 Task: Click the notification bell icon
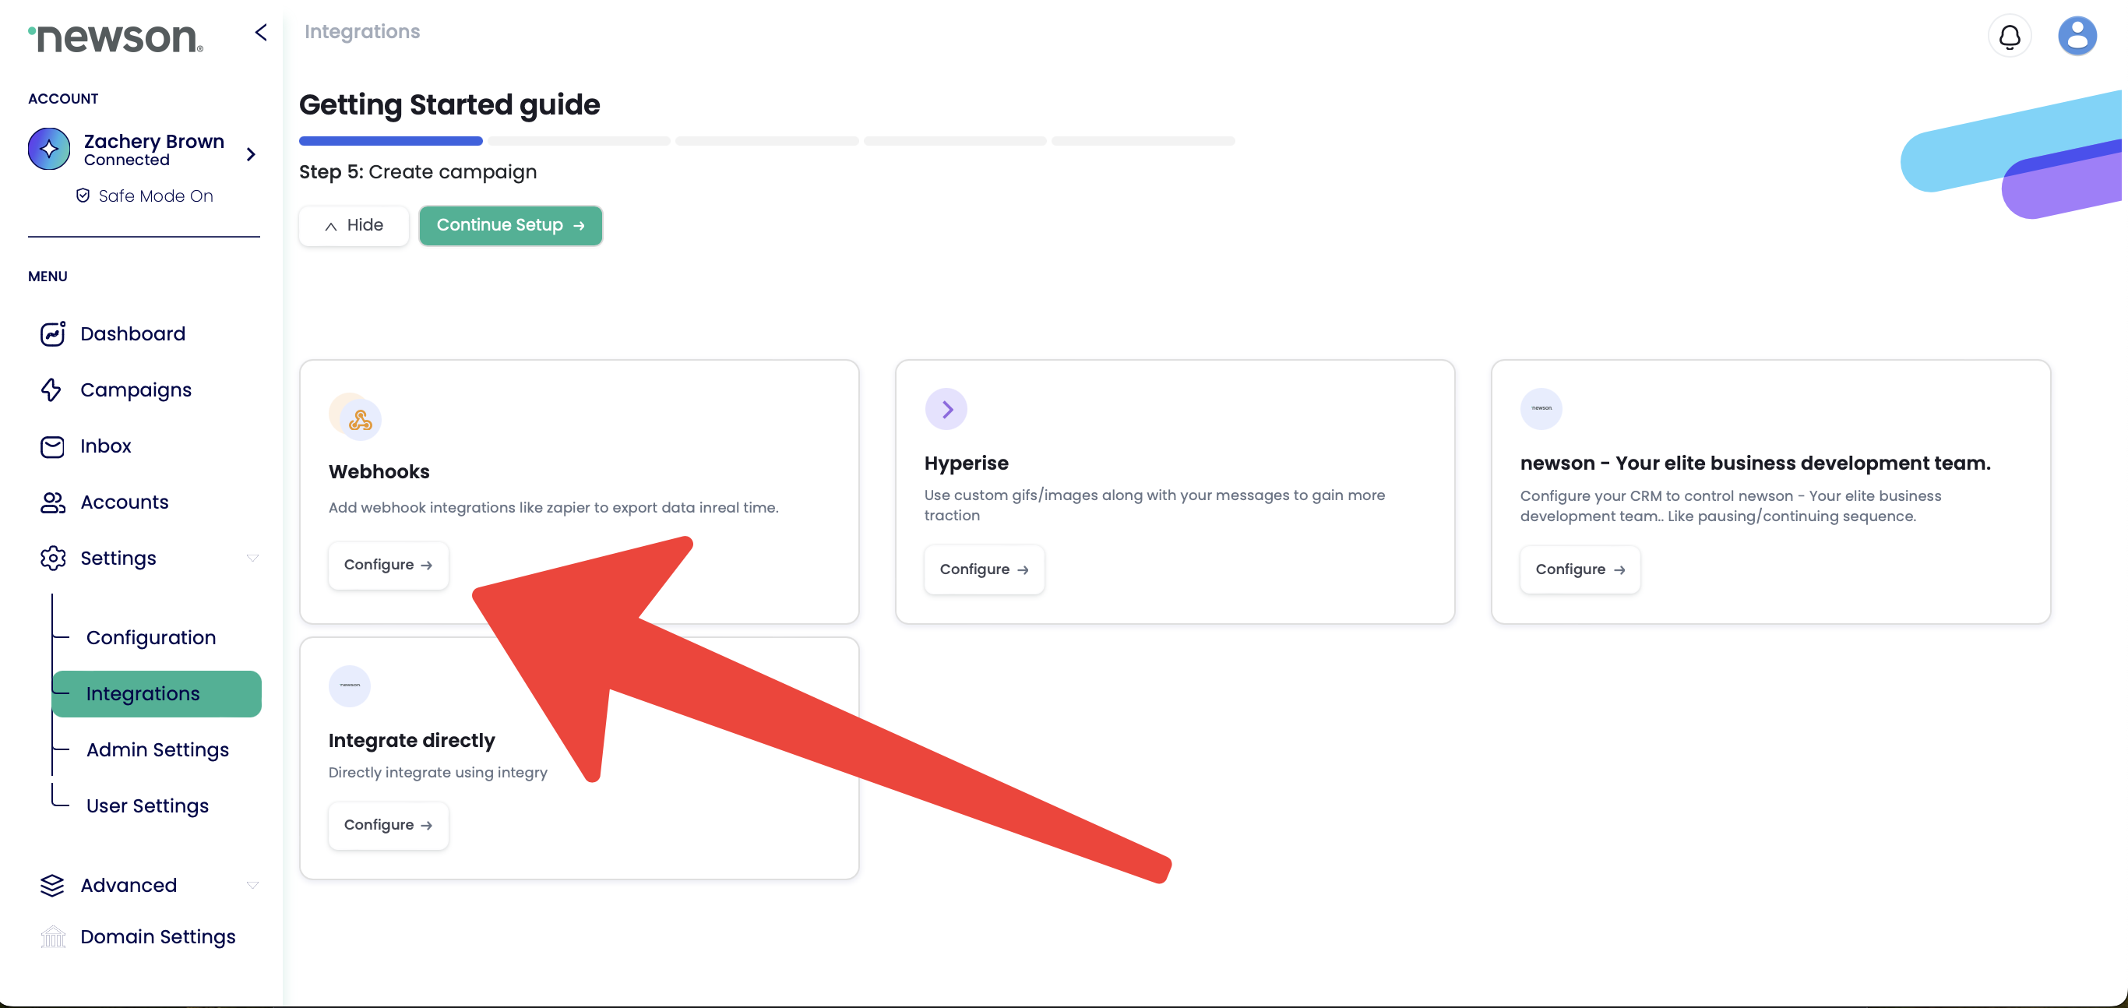tap(2009, 37)
